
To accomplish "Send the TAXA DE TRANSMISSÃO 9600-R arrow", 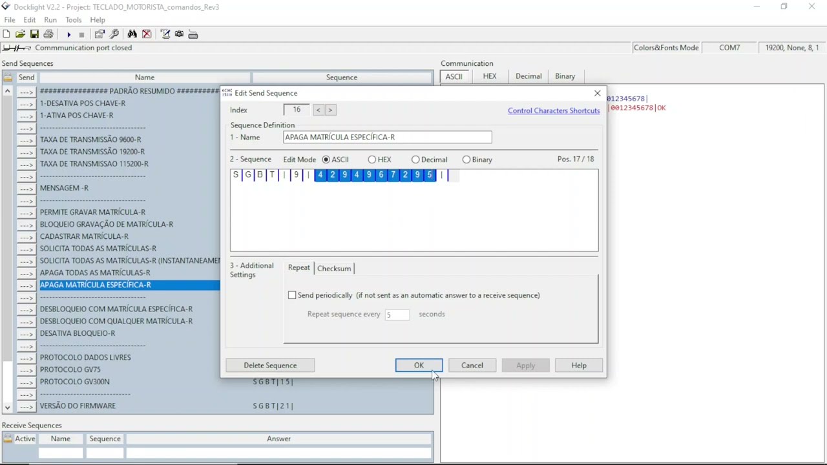I will point(26,139).
